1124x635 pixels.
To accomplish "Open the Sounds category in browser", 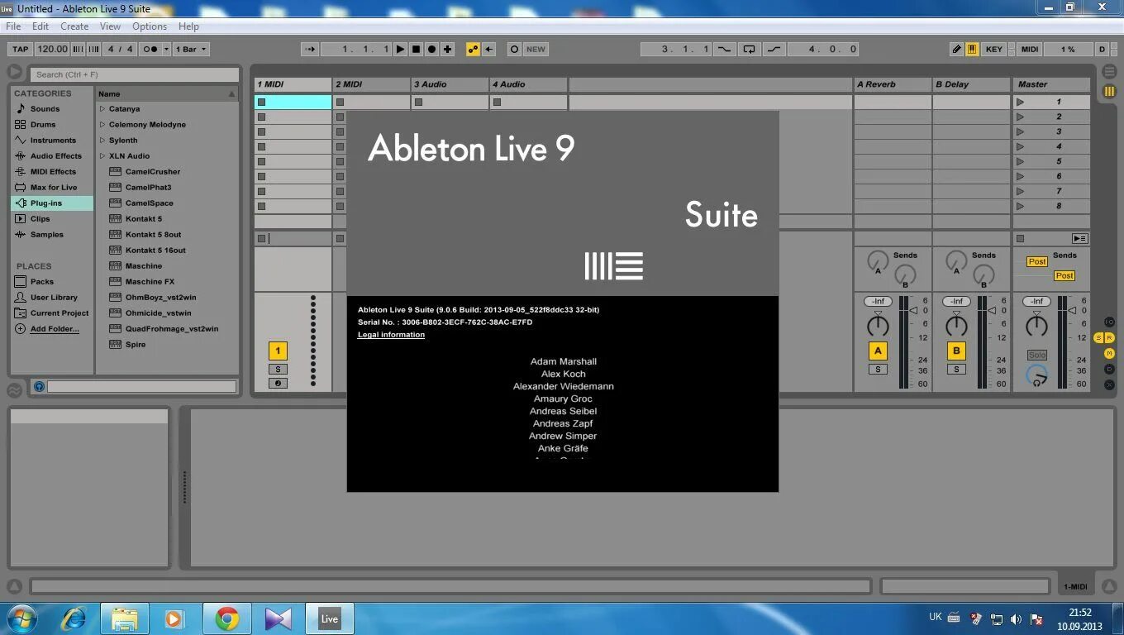I will point(45,108).
